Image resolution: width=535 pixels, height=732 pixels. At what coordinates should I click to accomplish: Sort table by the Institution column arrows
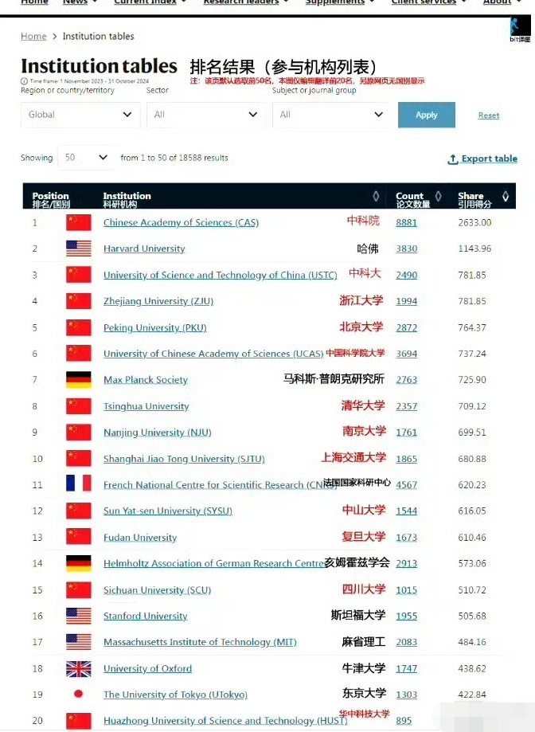tap(376, 197)
